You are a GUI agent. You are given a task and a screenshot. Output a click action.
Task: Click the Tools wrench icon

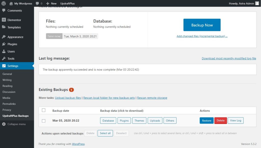pyautogui.click(x=4, y=58)
